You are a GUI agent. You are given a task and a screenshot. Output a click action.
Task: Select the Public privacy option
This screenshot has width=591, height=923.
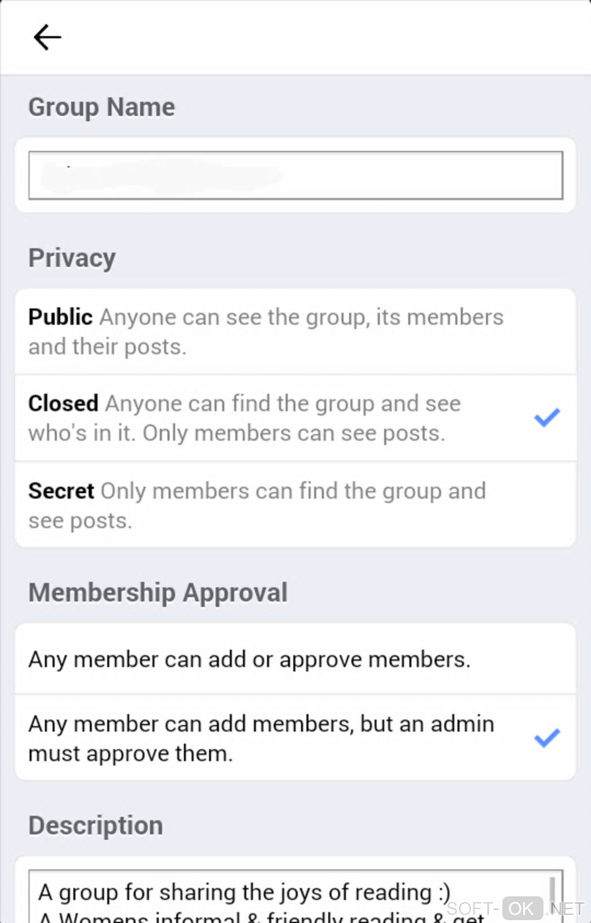tap(295, 332)
